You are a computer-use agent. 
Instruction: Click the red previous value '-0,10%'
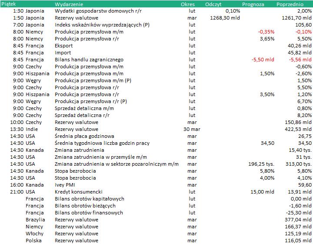coord(303,32)
